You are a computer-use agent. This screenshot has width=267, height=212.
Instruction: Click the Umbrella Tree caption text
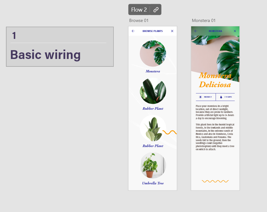(x=153, y=183)
